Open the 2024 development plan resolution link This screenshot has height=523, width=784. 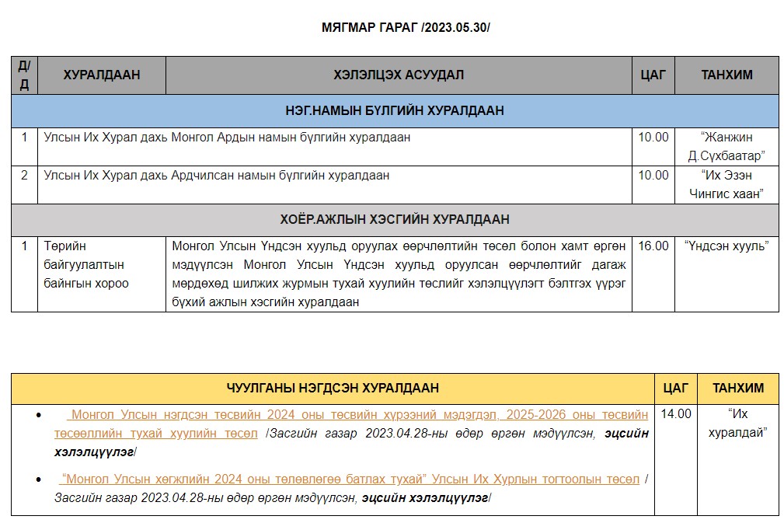coord(350,479)
